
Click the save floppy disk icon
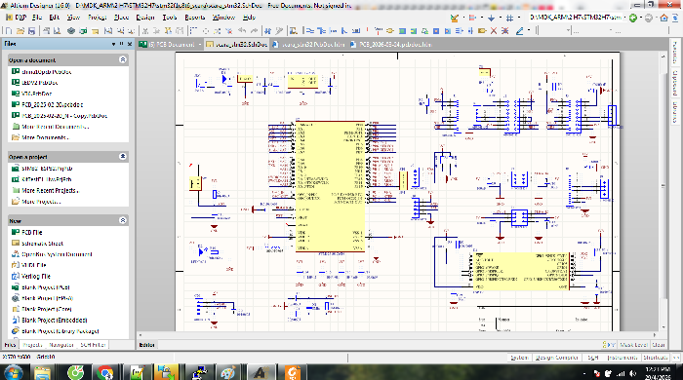[31, 31]
